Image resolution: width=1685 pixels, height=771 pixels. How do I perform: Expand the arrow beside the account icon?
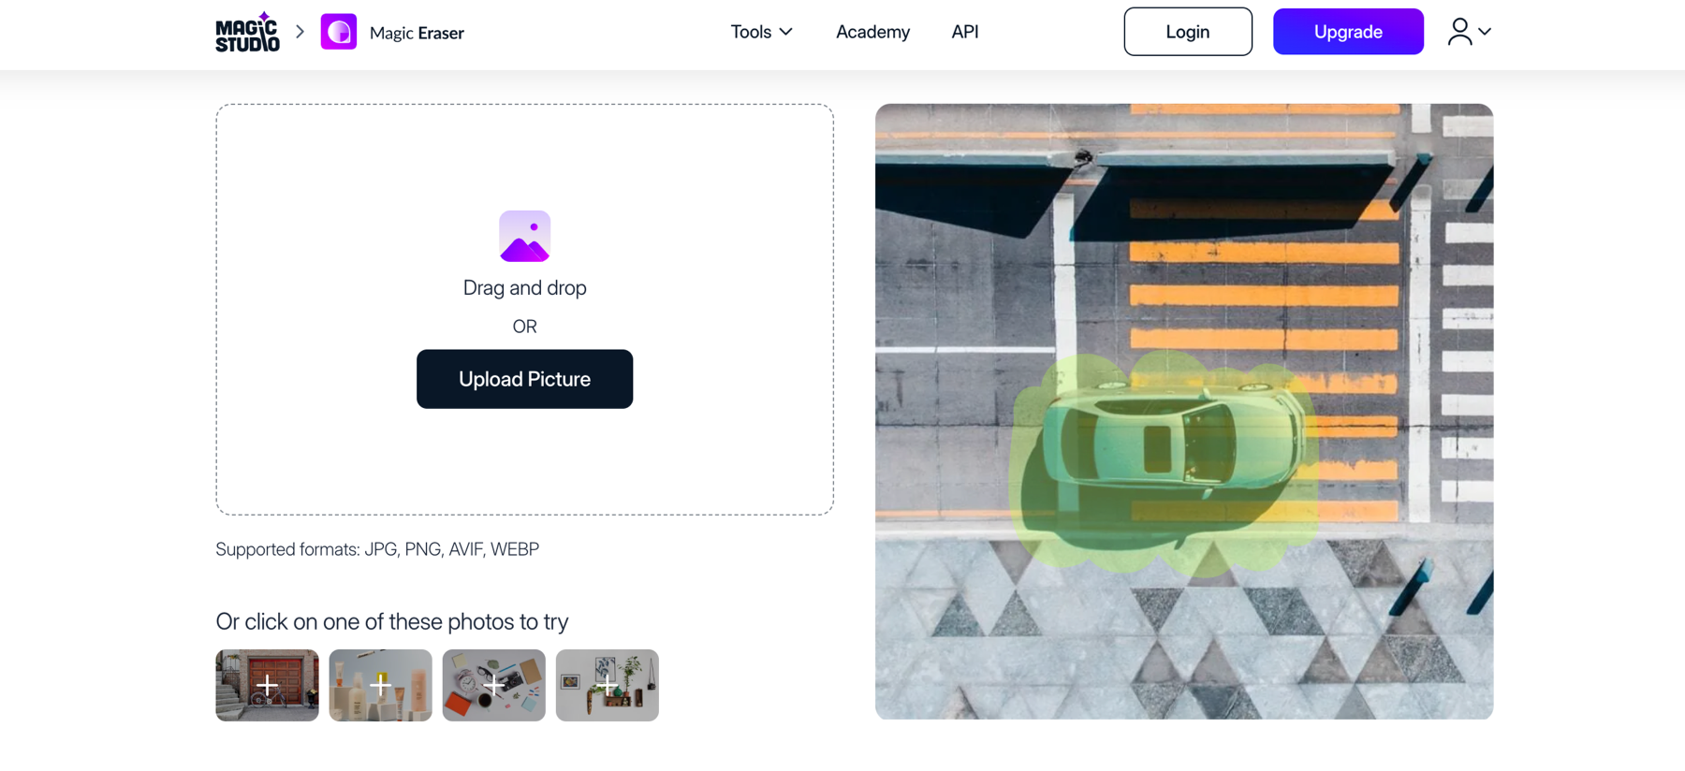click(x=1485, y=32)
